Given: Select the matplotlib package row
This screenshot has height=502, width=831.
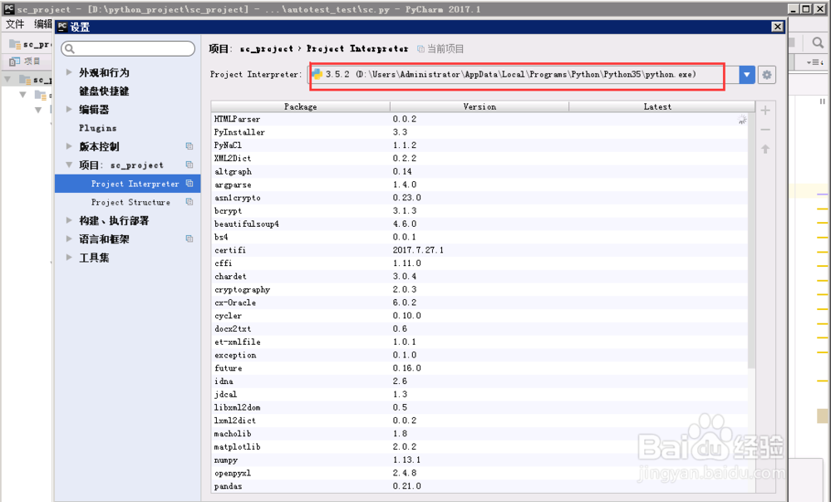Looking at the screenshot, I should pos(479,447).
